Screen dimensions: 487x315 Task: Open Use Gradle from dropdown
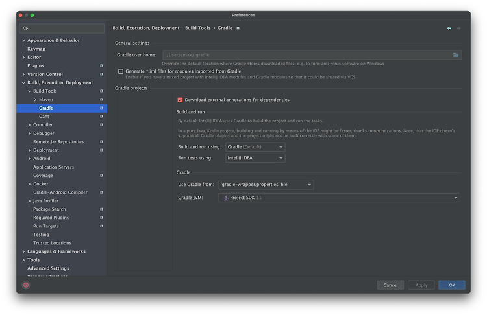pyautogui.click(x=266, y=185)
